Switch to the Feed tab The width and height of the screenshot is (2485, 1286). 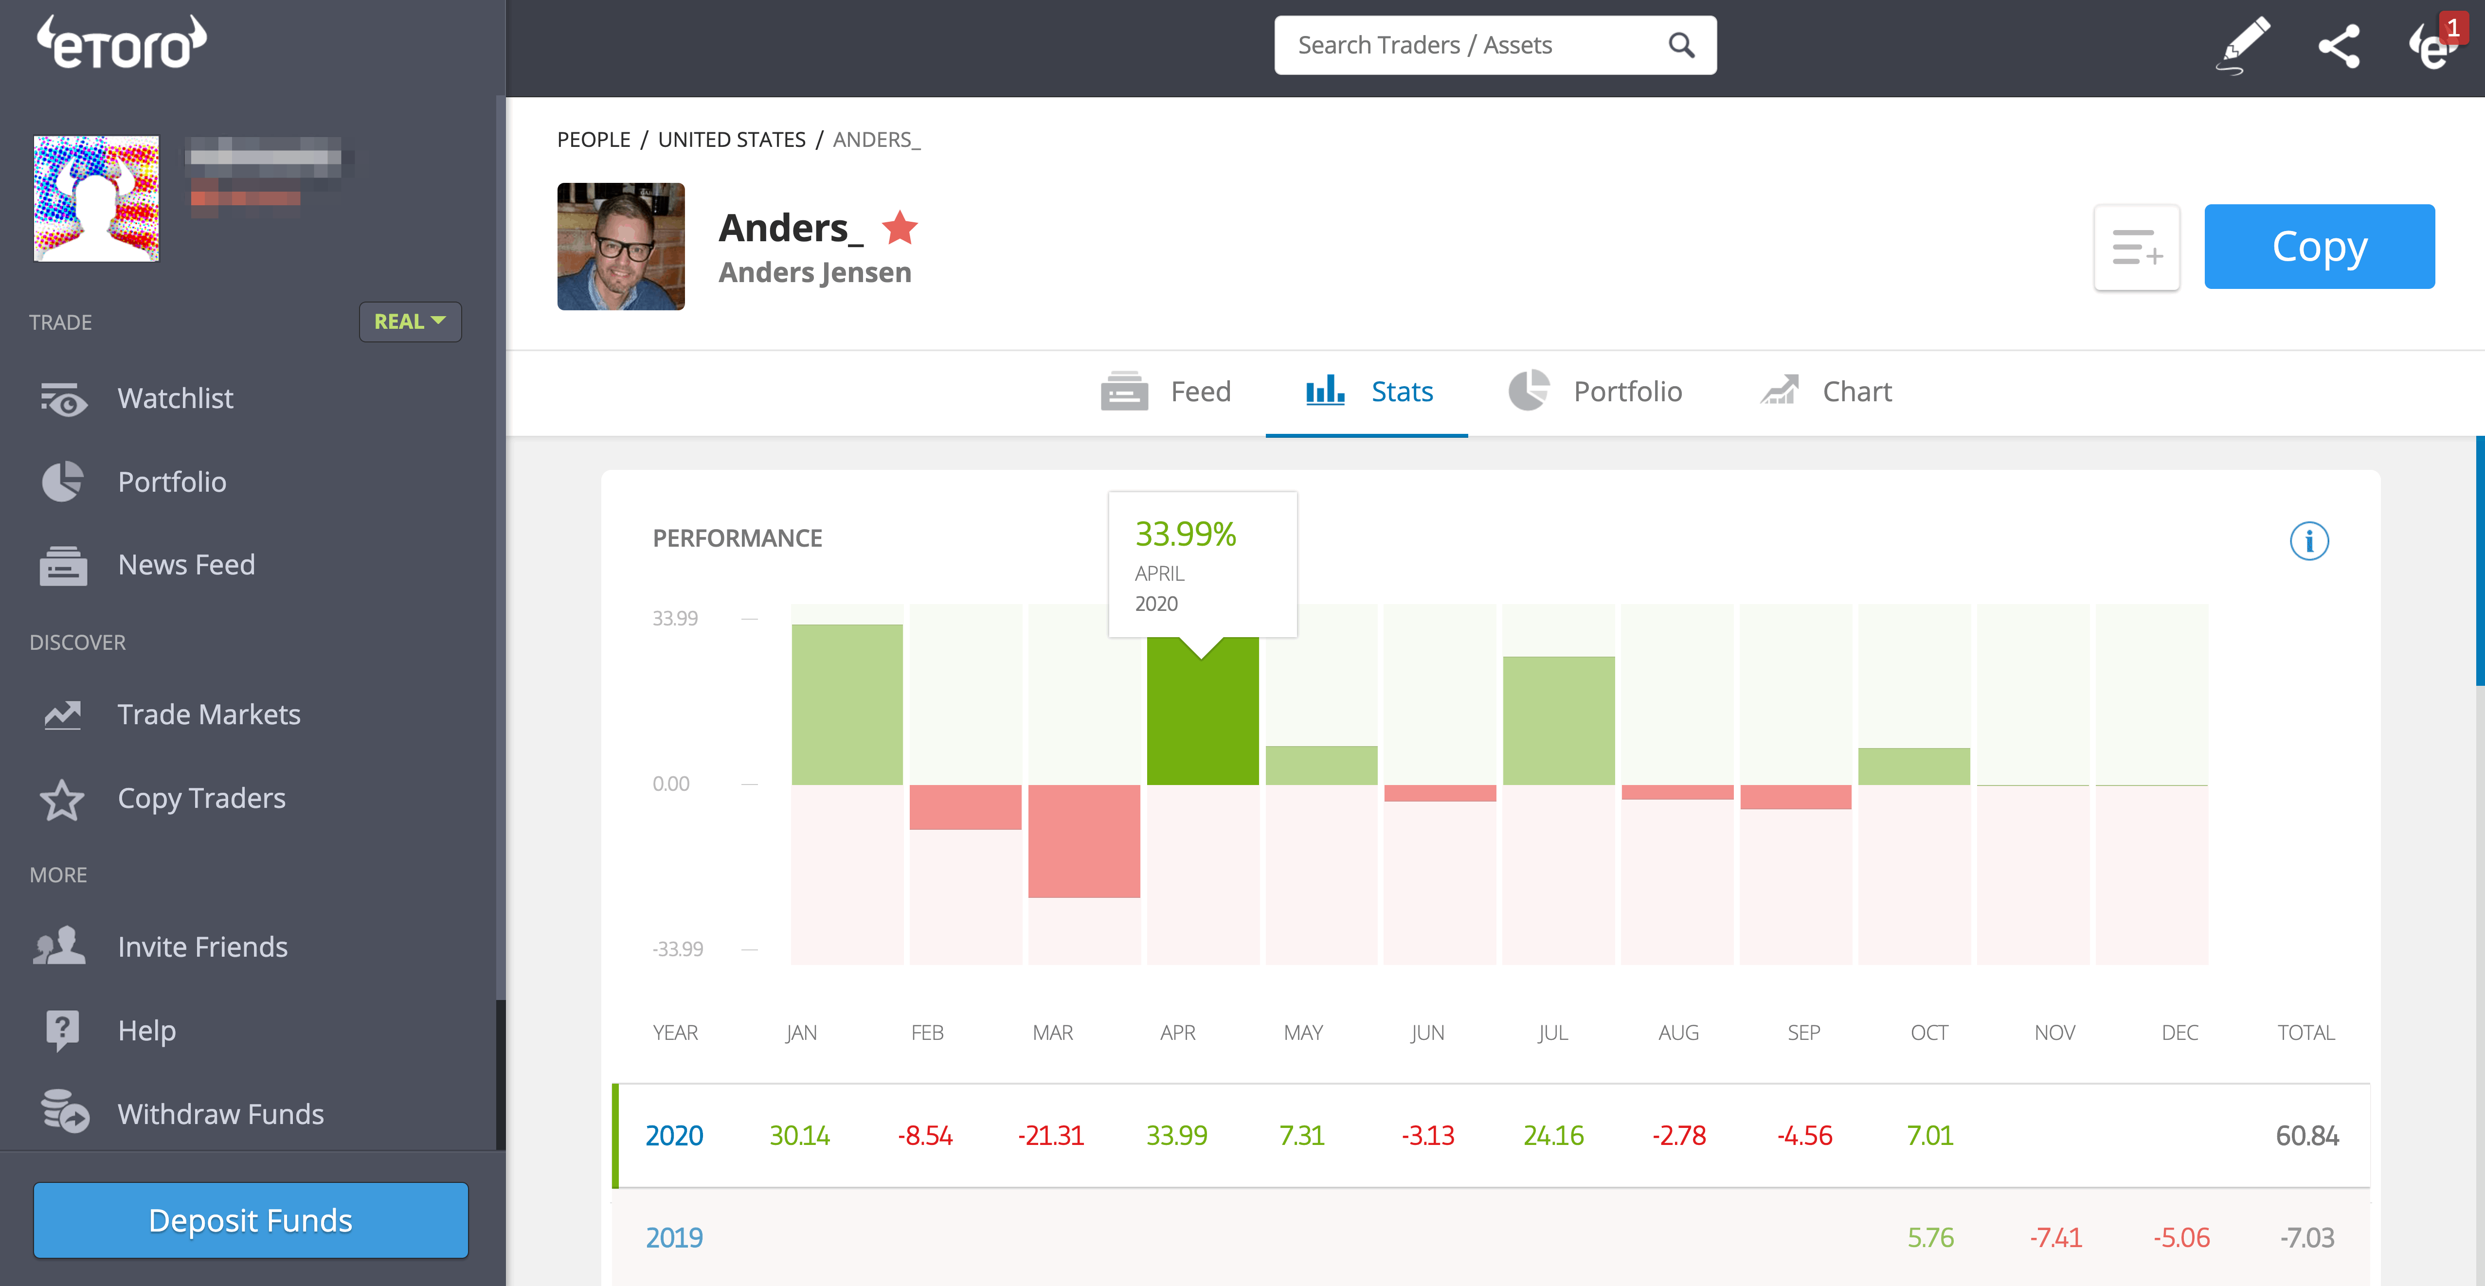pos(1165,392)
